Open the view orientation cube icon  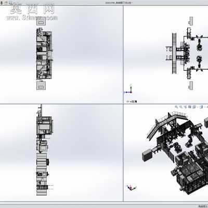(x=194, y=107)
